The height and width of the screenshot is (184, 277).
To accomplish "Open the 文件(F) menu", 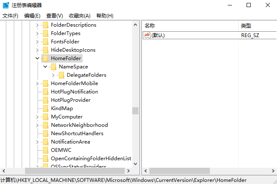I will [x=10, y=16].
